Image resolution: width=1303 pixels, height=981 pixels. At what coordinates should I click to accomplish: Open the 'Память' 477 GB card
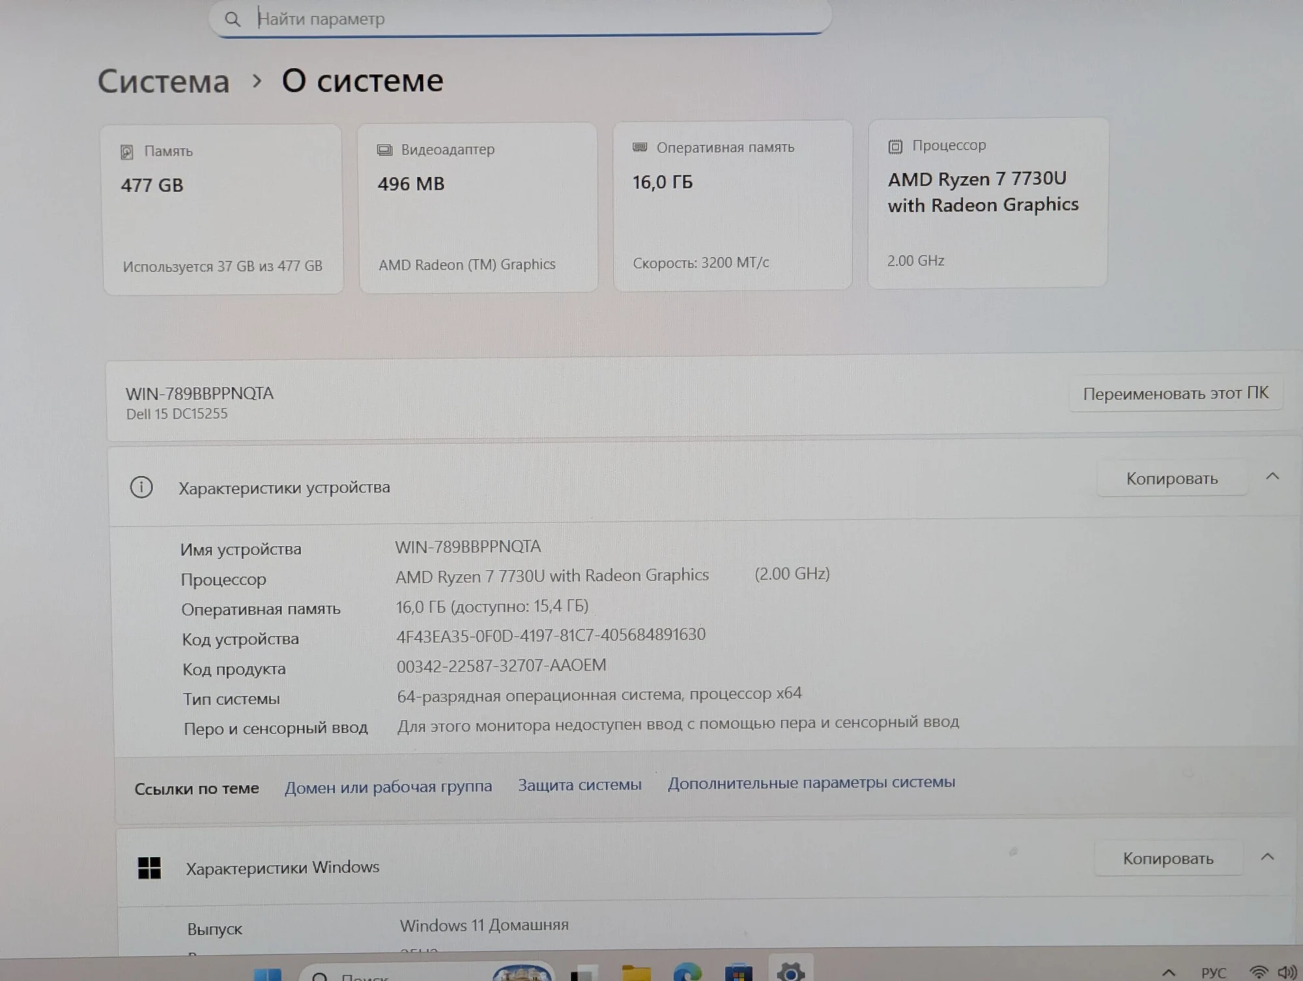click(223, 210)
